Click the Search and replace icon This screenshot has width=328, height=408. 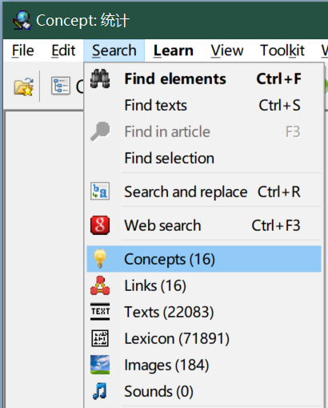(100, 192)
